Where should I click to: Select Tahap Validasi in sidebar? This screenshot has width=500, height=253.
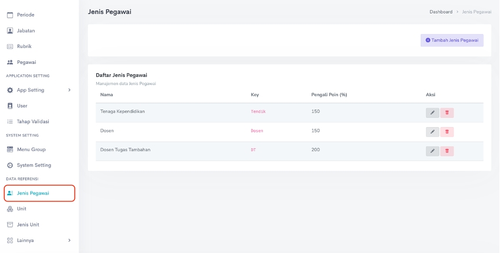click(33, 122)
